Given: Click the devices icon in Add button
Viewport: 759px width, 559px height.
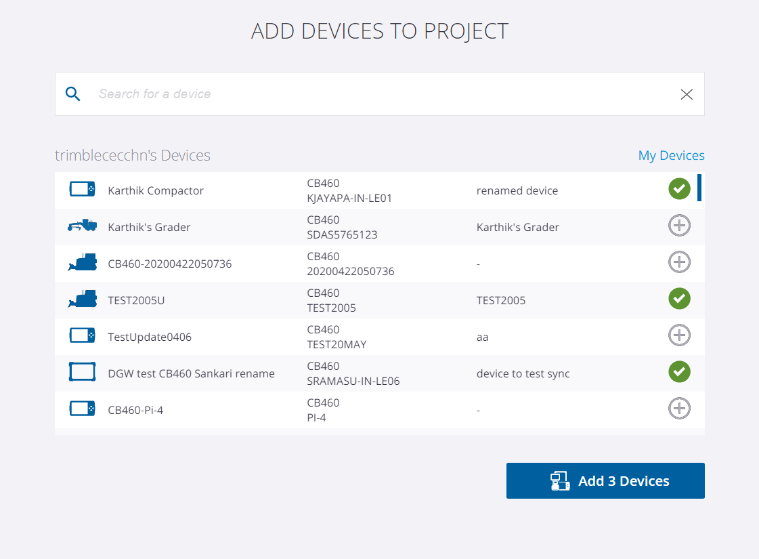Looking at the screenshot, I should (560, 481).
